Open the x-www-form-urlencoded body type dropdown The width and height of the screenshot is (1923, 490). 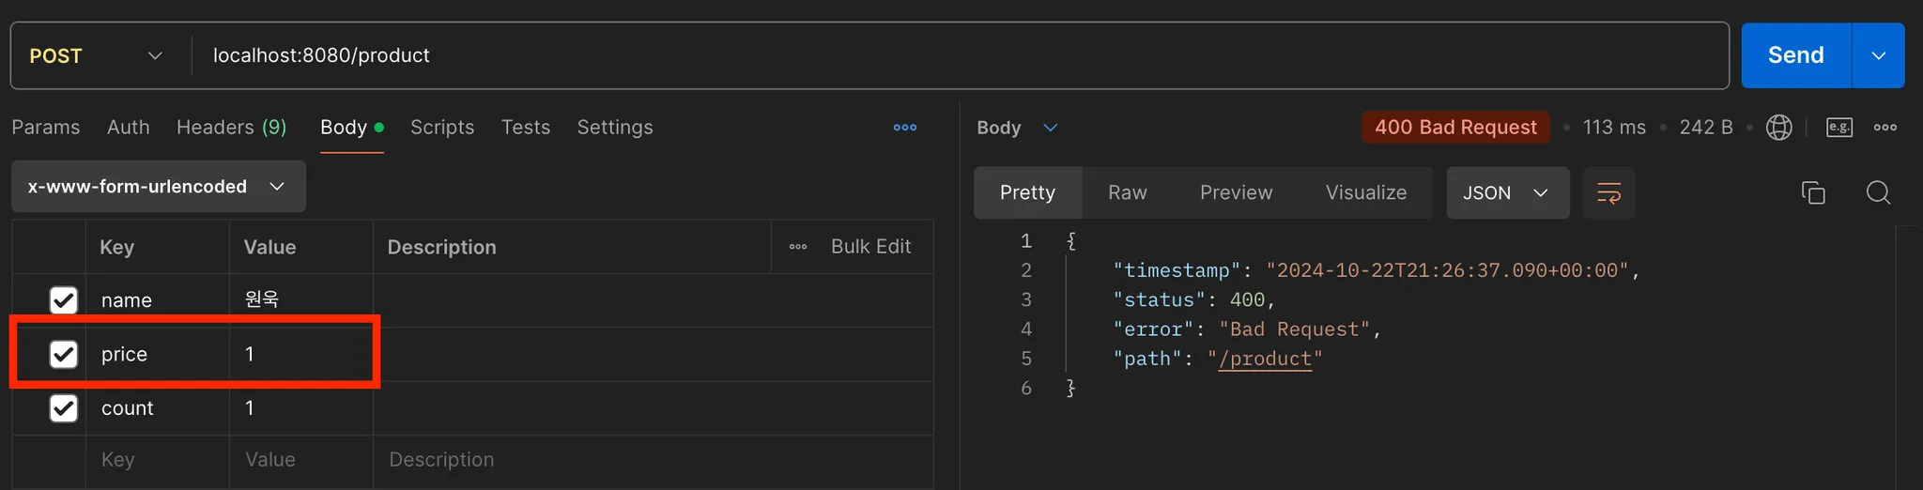pos(158,187)
